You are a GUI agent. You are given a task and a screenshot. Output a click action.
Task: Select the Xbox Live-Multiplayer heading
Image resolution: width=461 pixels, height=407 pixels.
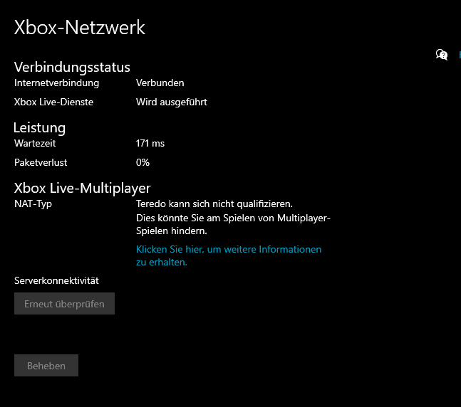(83, 188)
